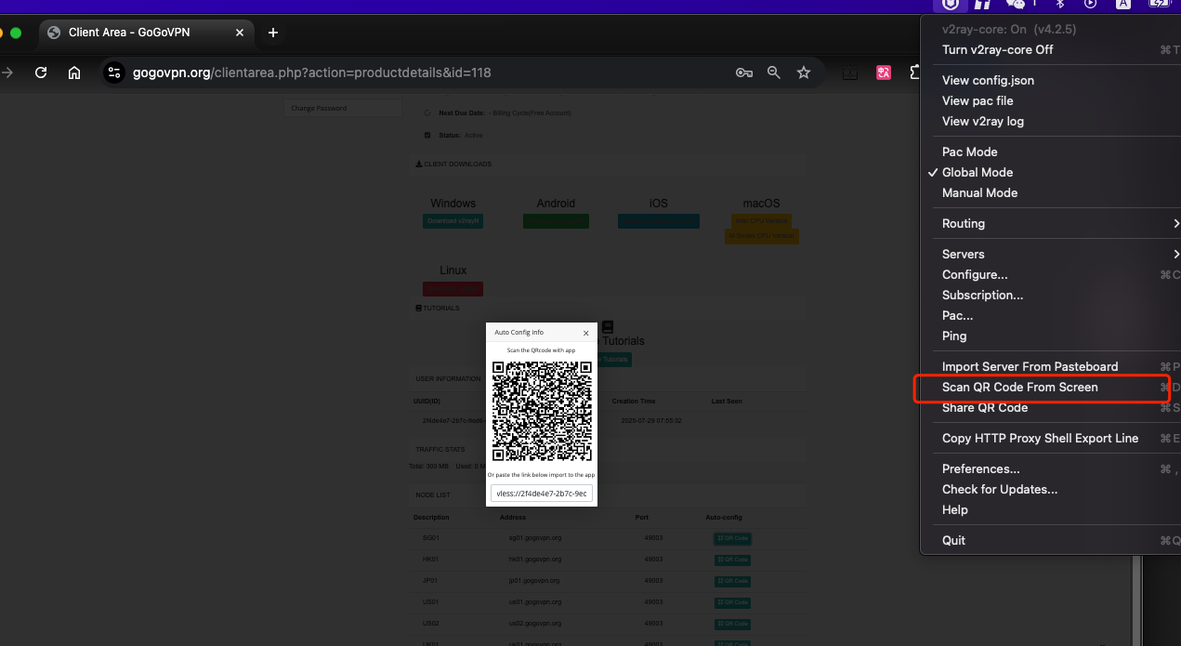The image size is (1181, 646).
Task: Open WeChat from the macOS menu bar
Action: pos(1016,5)
